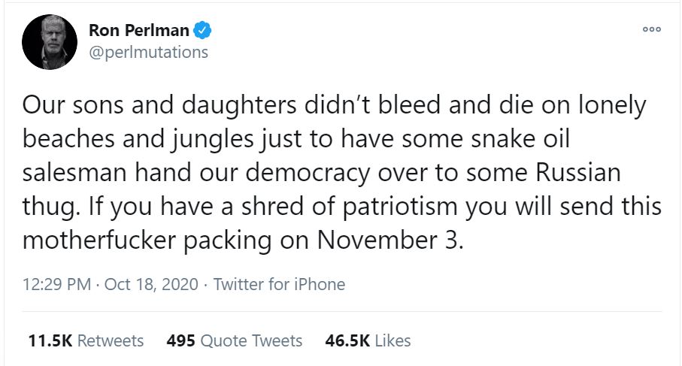Click the opening words "Our sons"
This screenshot has width=682, height=366.
pyautogui.click(x=70, y=105)
